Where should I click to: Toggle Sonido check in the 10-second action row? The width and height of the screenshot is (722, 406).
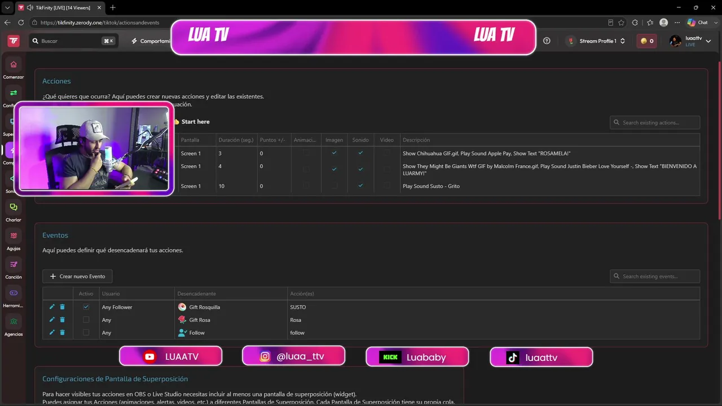tap(360, 186)
